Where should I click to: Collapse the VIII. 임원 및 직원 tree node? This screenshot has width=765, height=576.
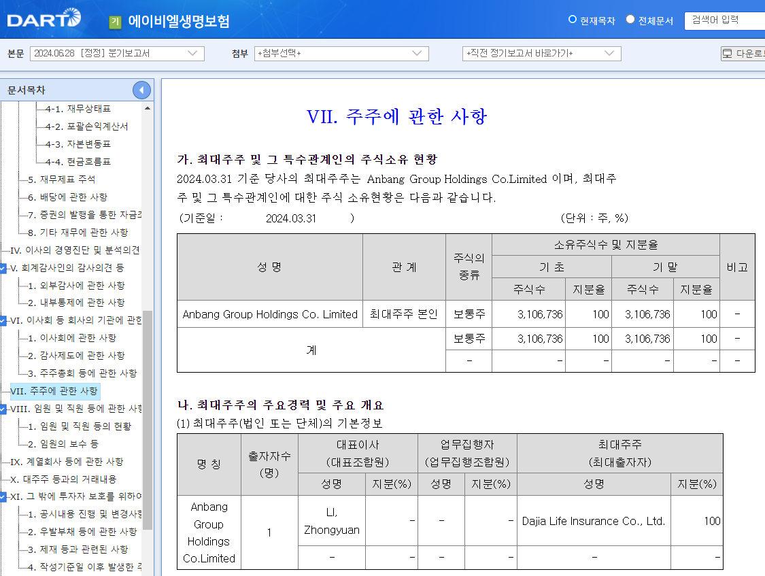click(x=3, y=409)
